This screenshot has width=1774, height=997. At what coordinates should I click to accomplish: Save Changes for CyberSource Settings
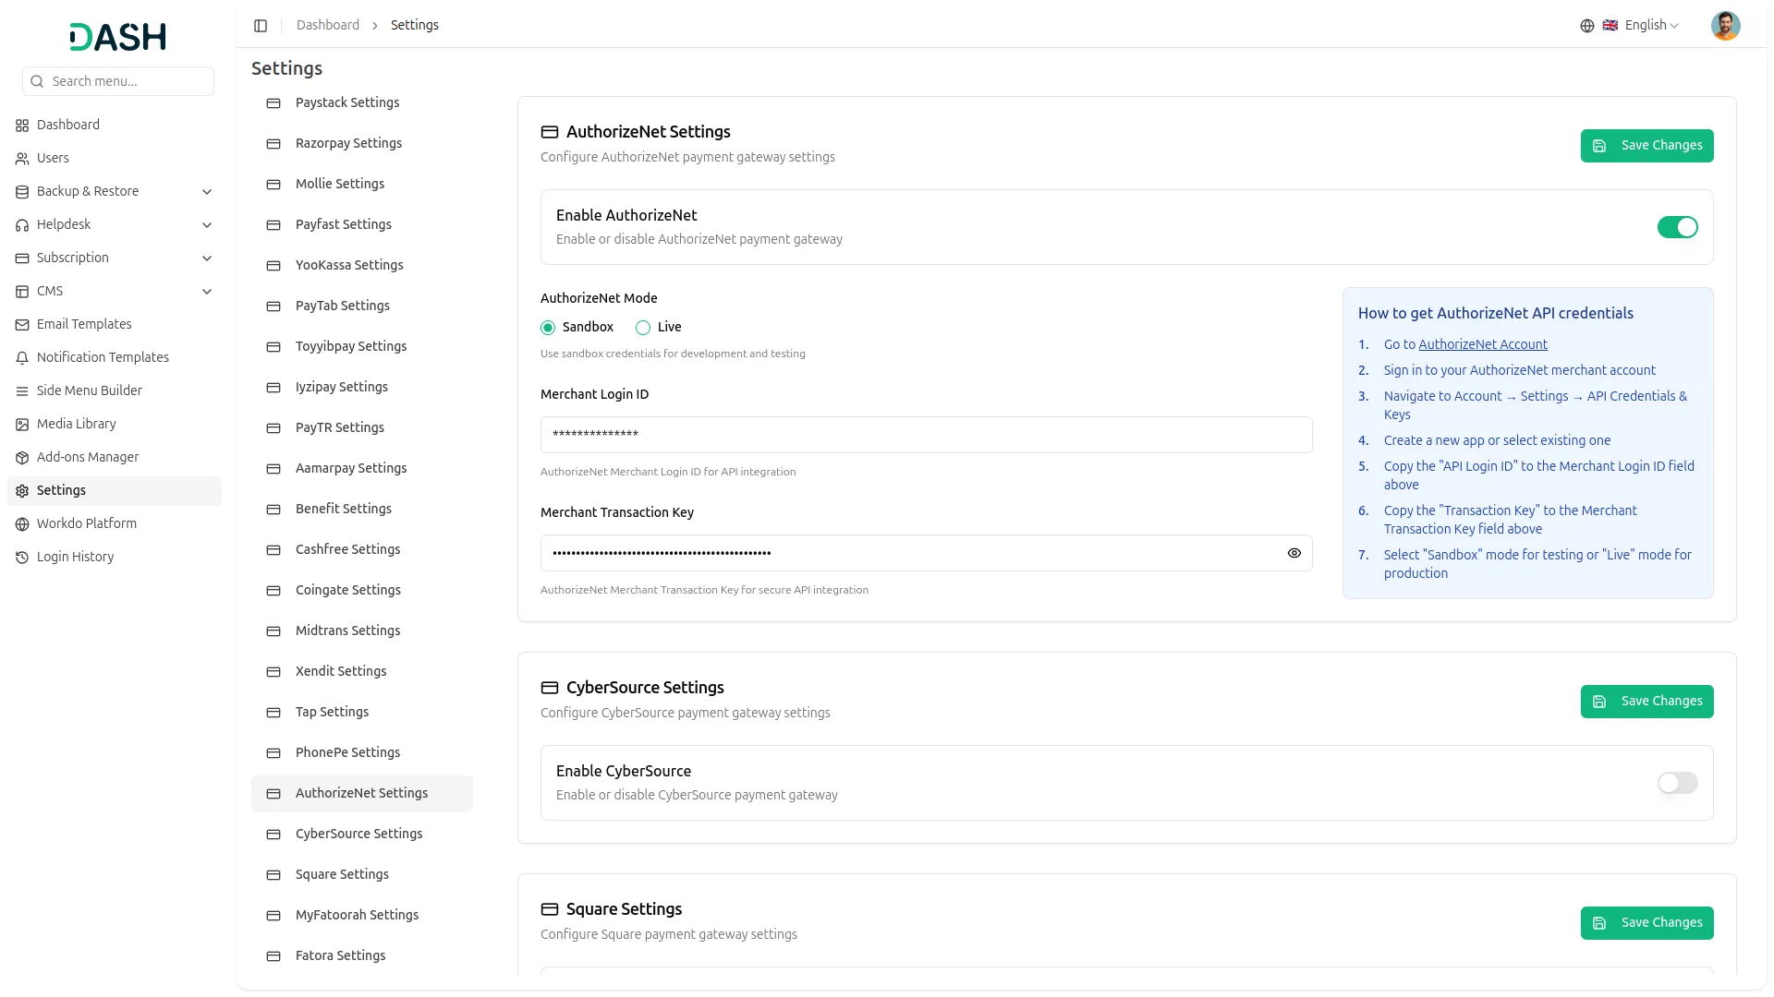click(1646, 702)
